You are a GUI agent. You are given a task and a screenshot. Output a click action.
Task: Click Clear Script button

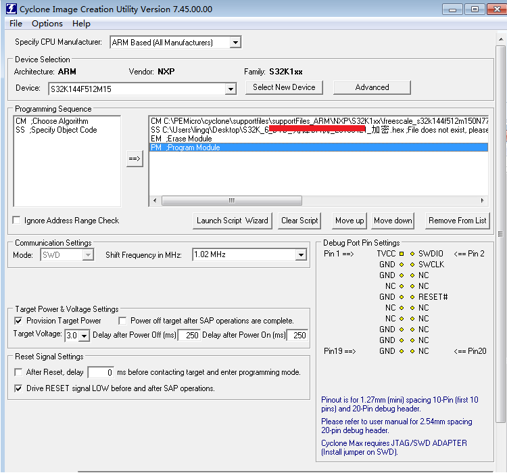coord(299,221)
